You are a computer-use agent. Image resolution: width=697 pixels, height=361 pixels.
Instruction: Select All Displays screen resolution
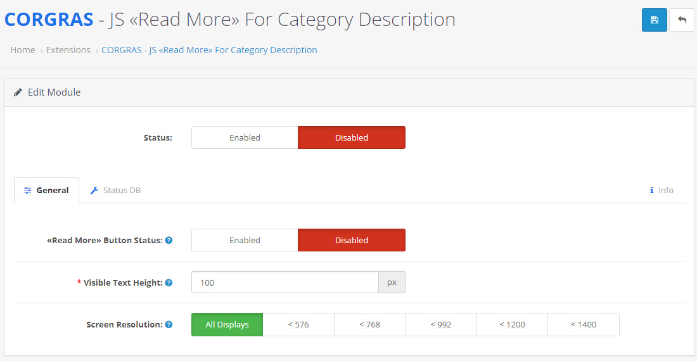coord(227,325)
